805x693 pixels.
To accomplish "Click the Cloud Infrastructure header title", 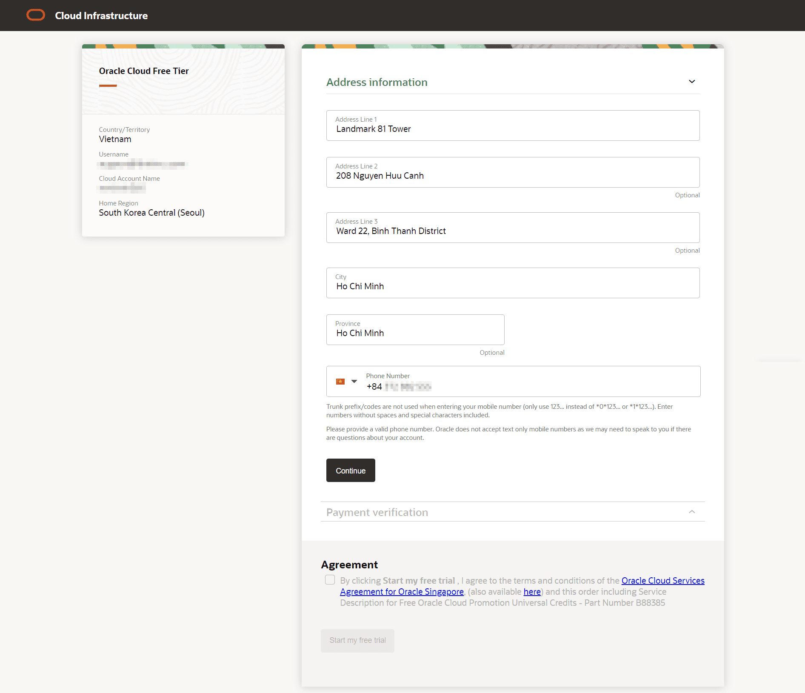I will point(101,16).
